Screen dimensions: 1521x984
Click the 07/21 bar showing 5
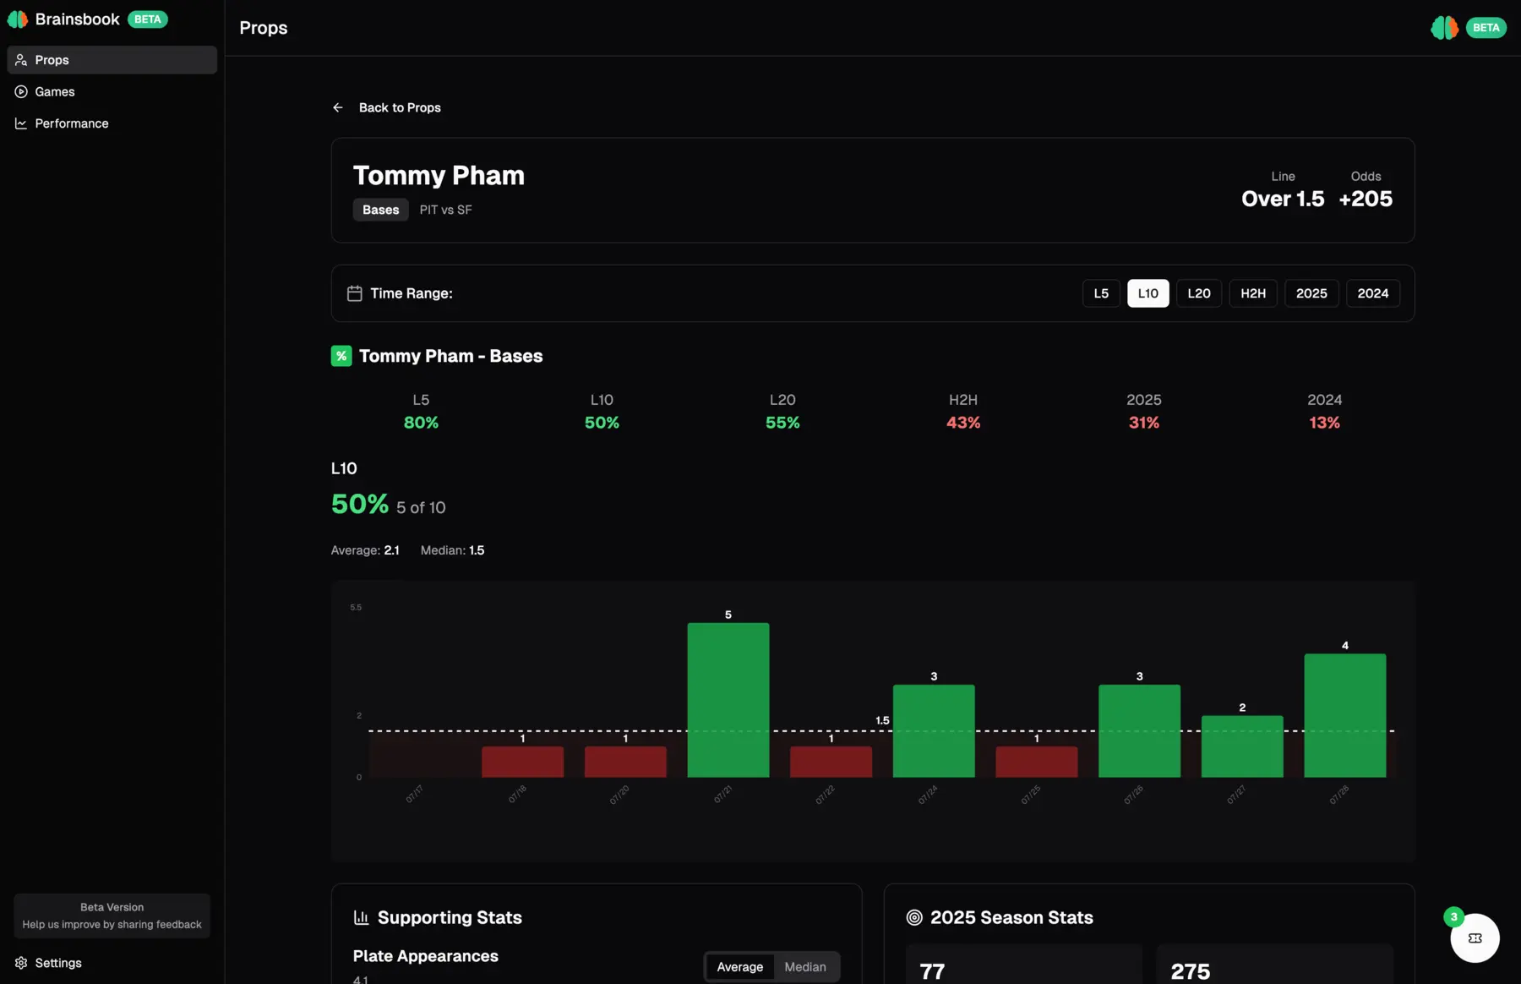(x=728, y=700)
